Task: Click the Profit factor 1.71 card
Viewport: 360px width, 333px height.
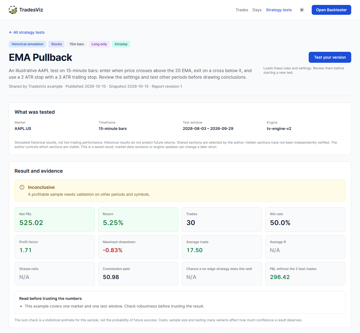Action: tap(55, 247)
